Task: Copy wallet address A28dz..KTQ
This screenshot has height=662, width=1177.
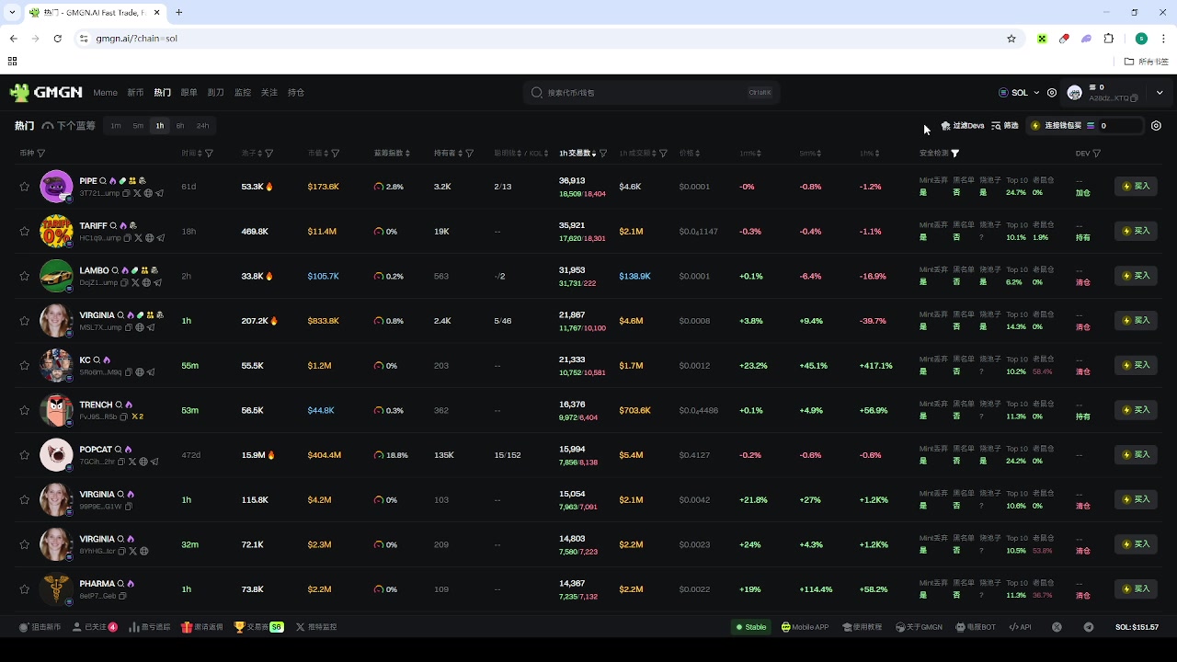Action: coord(1135,98)
